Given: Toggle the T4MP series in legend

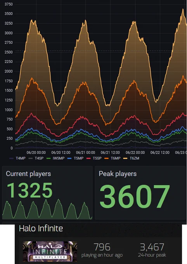Looking at the screenshot, I should tap(17, 158).
